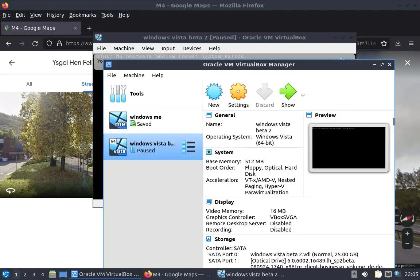Screen dimensions: 420x280
Task: Open Firefox Bookmarks menu
Action: point(83,15)
